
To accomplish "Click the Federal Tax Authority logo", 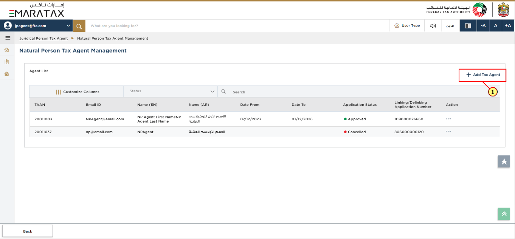I will point(456,10).
